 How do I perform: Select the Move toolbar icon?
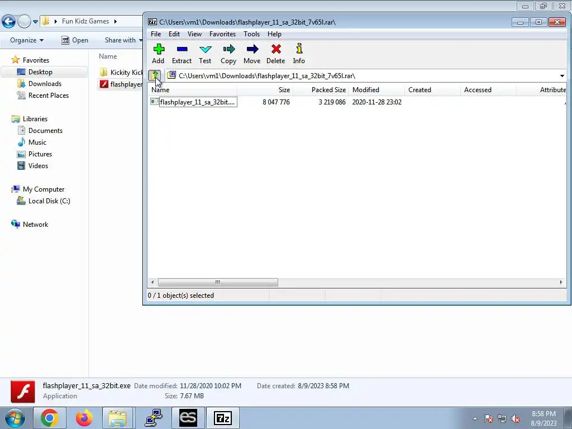click(x=252, y=54)
